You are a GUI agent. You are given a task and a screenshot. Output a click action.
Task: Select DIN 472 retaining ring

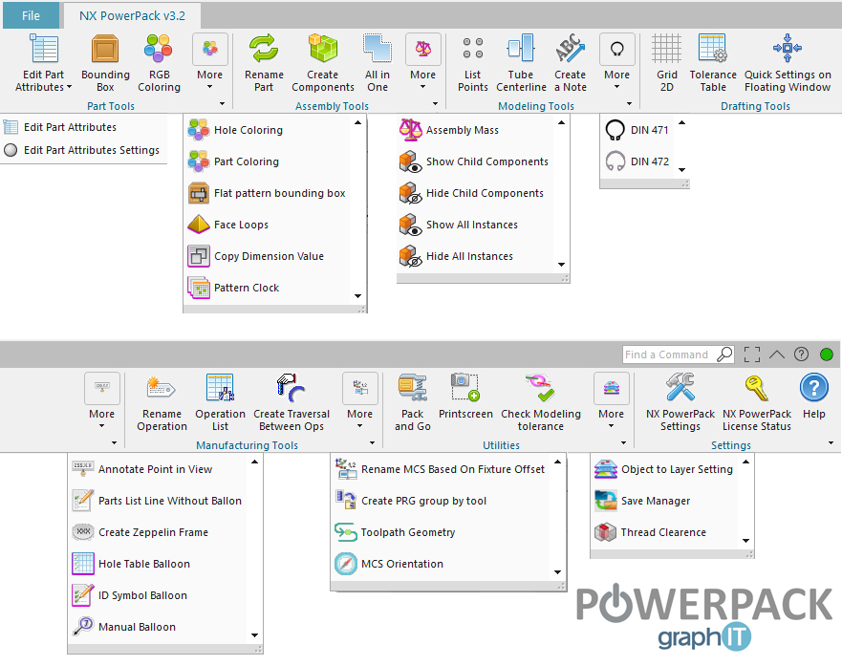(637, 161)
